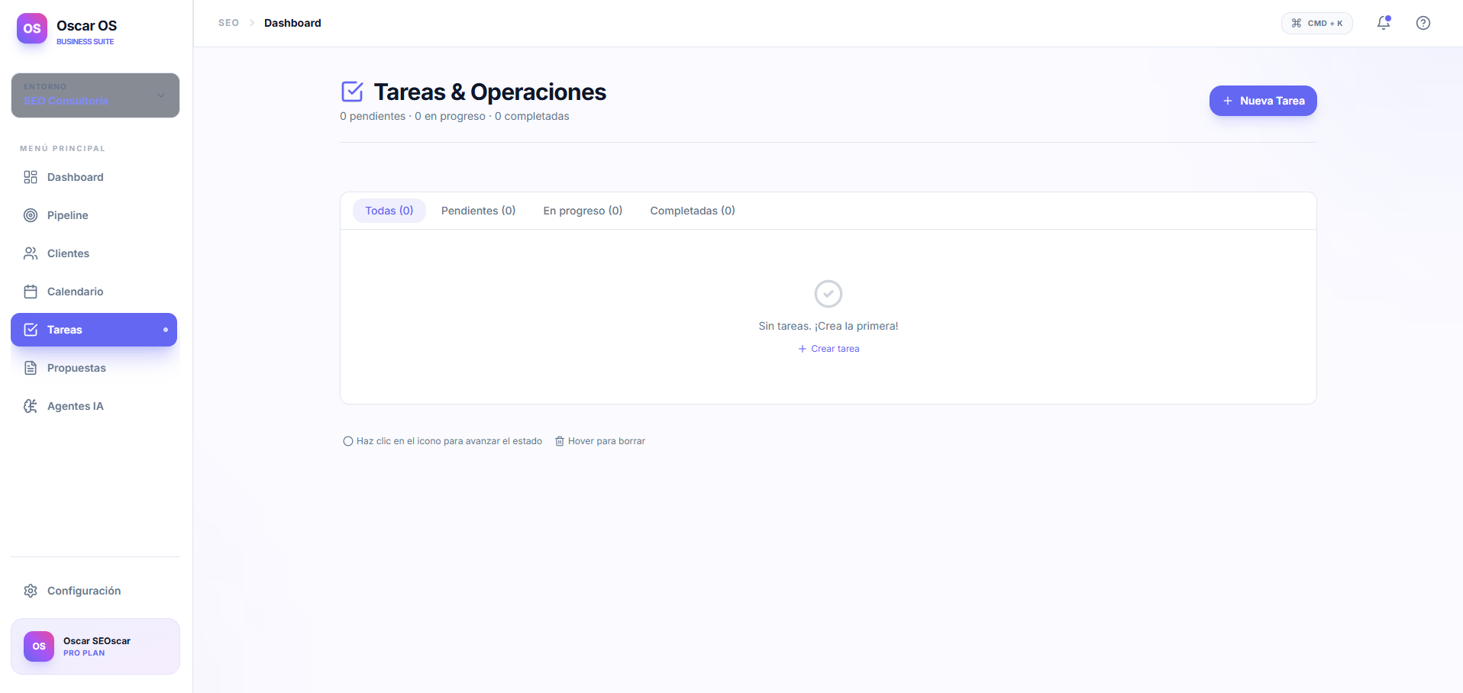Open the Pipeline section icon
Viewport: 1463px width, 693px height.
point(31,214)
